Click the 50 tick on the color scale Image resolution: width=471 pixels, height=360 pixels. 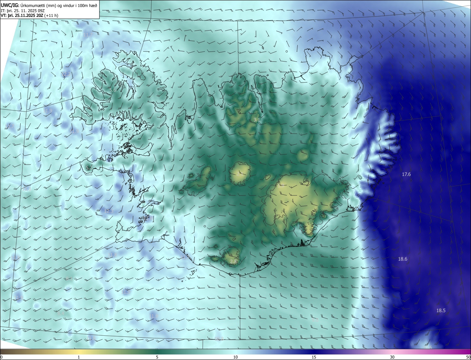point(468,357)
